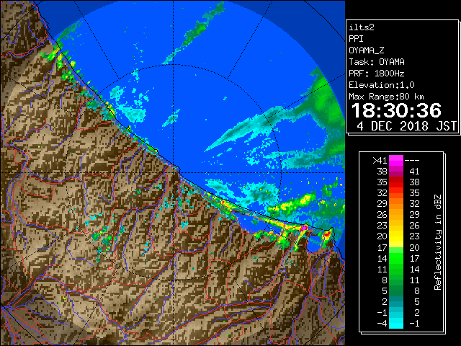
Task: Click the 'ilts2' label in info box
Action: [x=362, y=27]
